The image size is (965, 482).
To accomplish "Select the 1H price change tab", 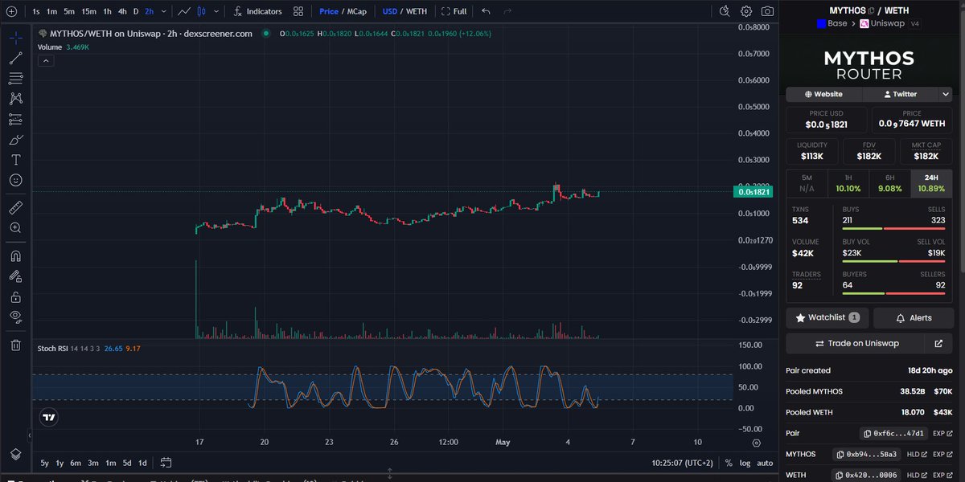I will tap(848, 183).
